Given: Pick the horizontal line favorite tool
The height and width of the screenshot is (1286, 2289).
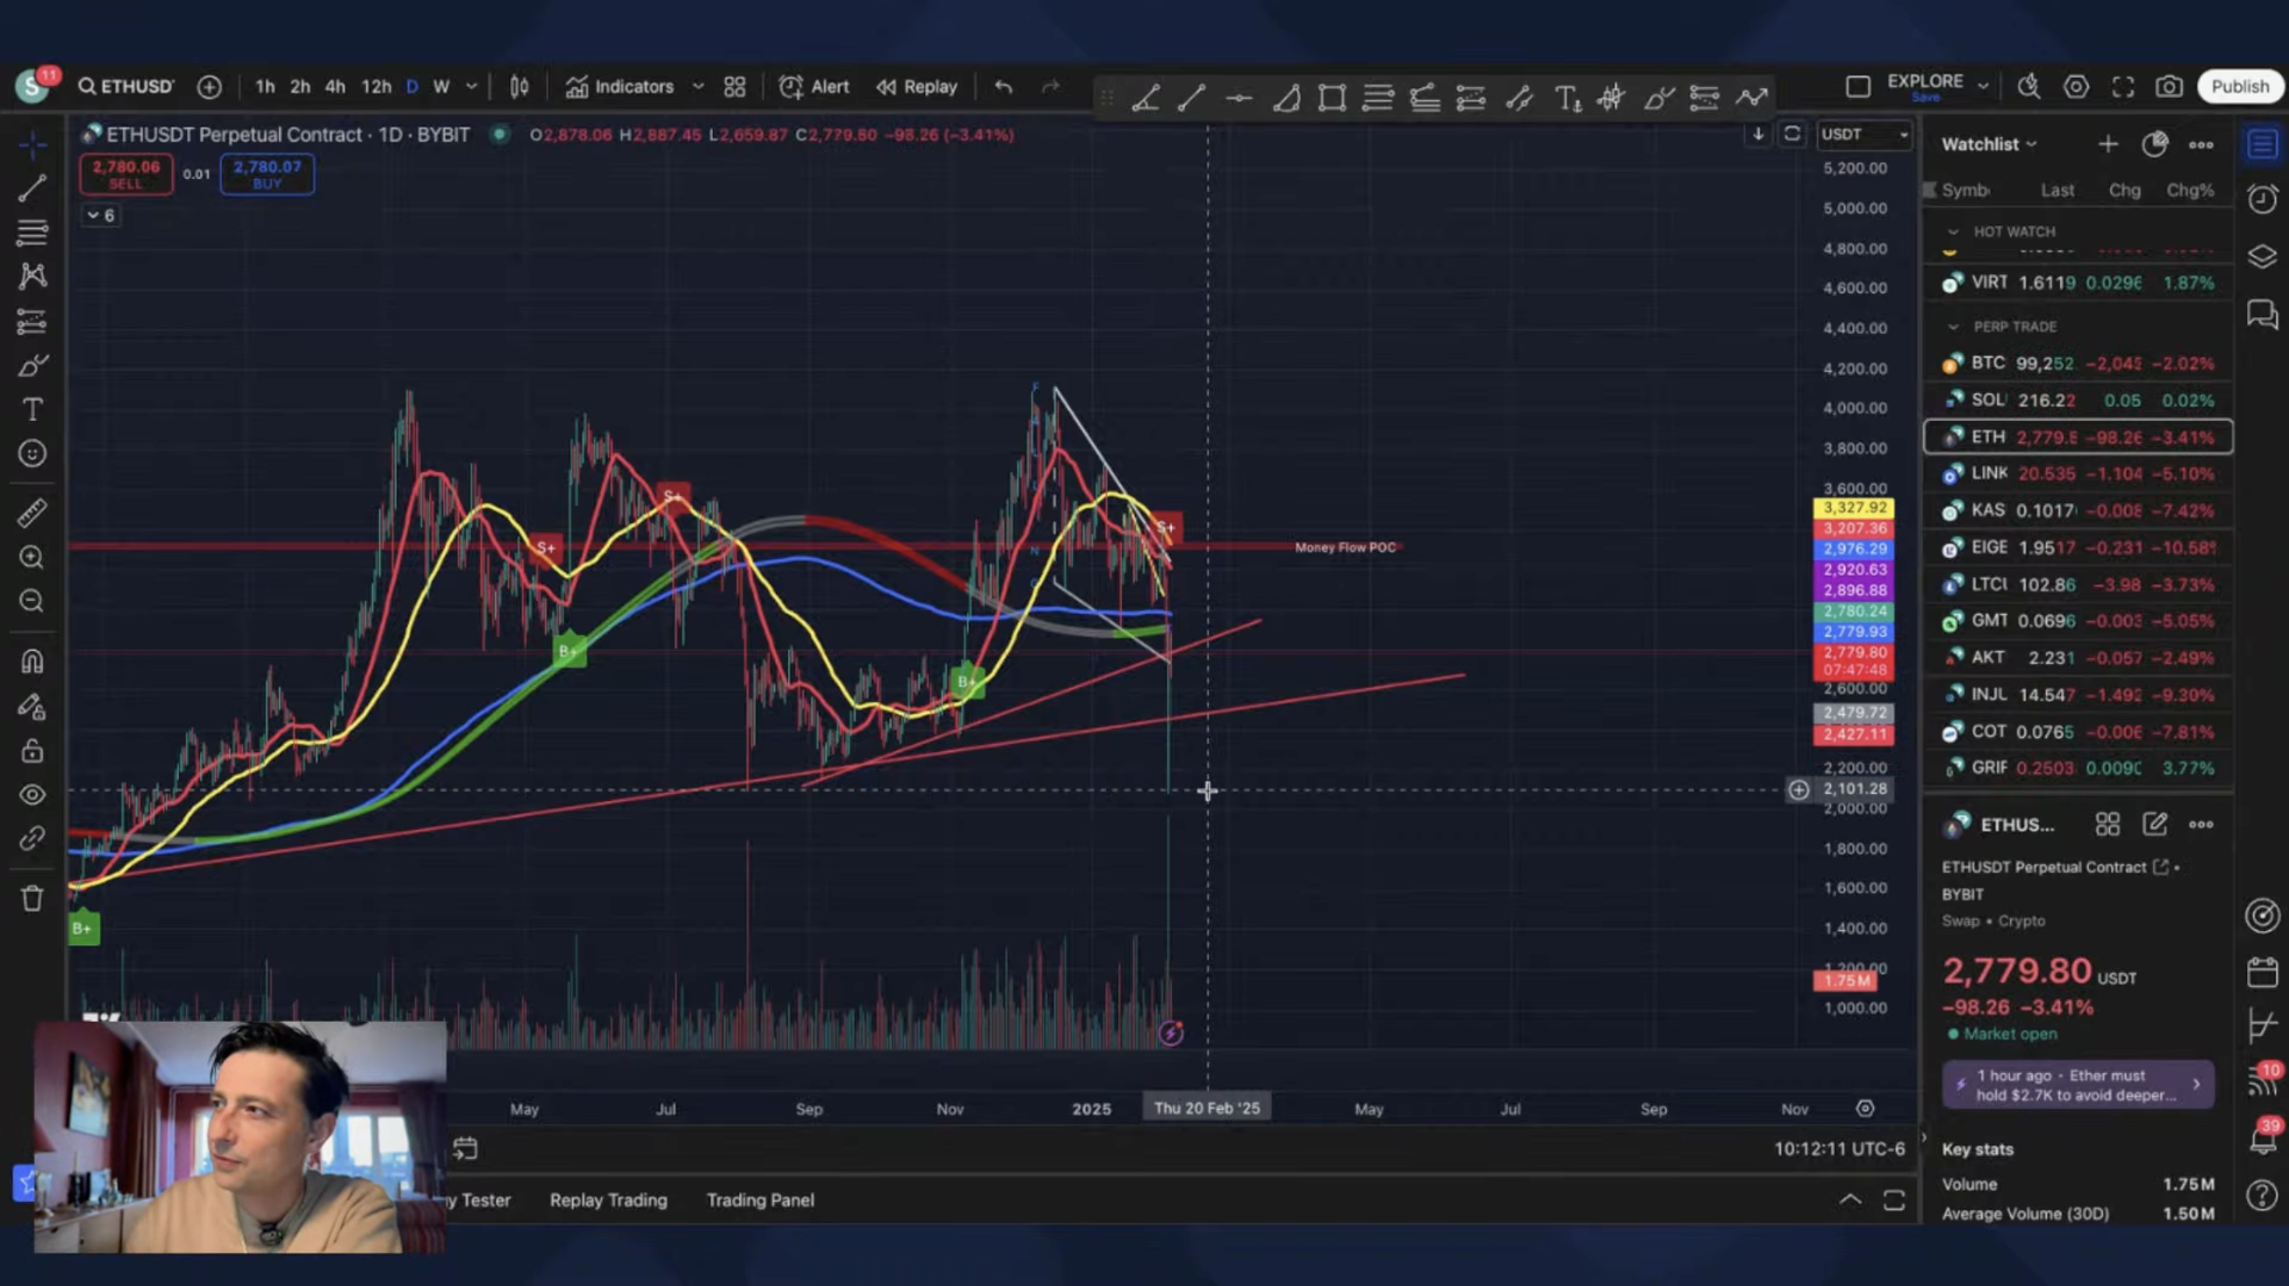Looking at the screenshot, I should [1239, 97].
